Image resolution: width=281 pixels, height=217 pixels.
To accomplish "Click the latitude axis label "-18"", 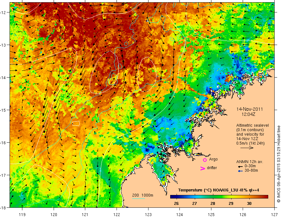I will tap(3, 207).
